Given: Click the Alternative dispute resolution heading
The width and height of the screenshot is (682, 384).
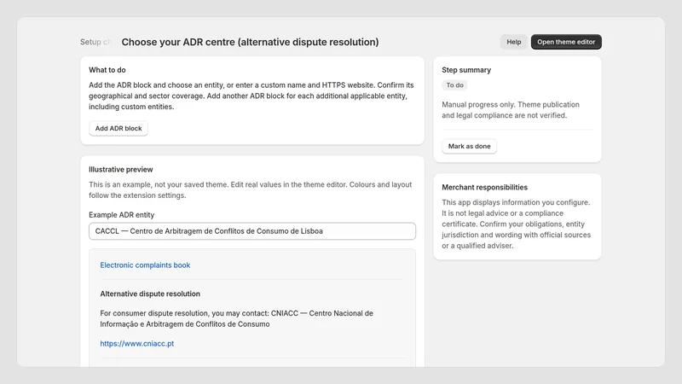Looking at the screenshot, I should point(150,294).
